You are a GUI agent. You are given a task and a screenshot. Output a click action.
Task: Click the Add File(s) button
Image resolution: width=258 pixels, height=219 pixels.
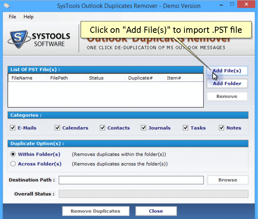[x=227, y=71]
